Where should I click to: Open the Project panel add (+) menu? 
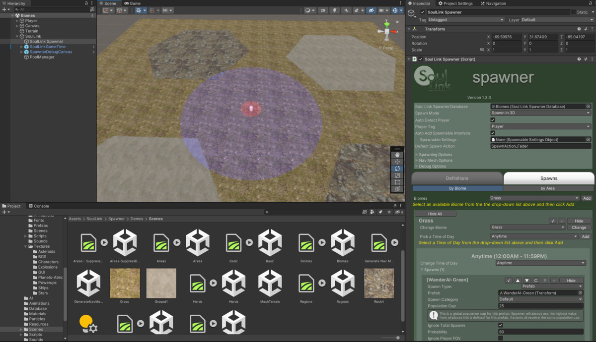5,212
